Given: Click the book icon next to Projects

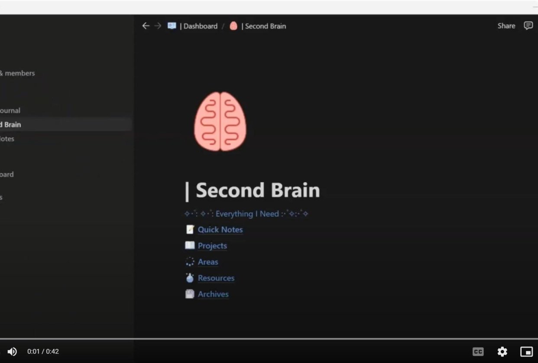Looking at the screenshot, I should (x=189, y=245).
